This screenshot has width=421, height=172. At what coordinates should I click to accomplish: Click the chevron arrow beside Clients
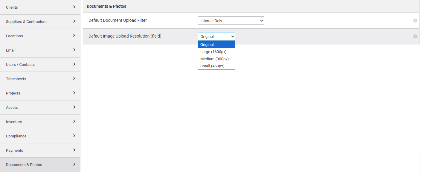74,7
